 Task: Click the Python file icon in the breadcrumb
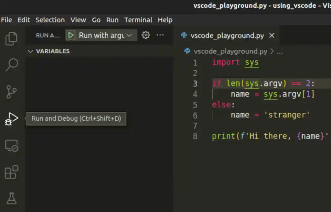187,51
